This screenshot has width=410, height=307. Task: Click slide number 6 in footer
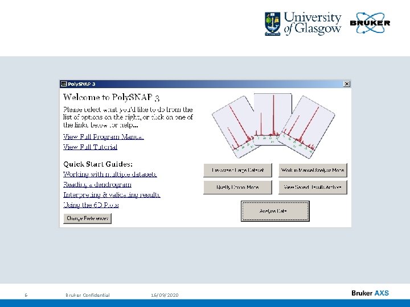pos(26,295)
